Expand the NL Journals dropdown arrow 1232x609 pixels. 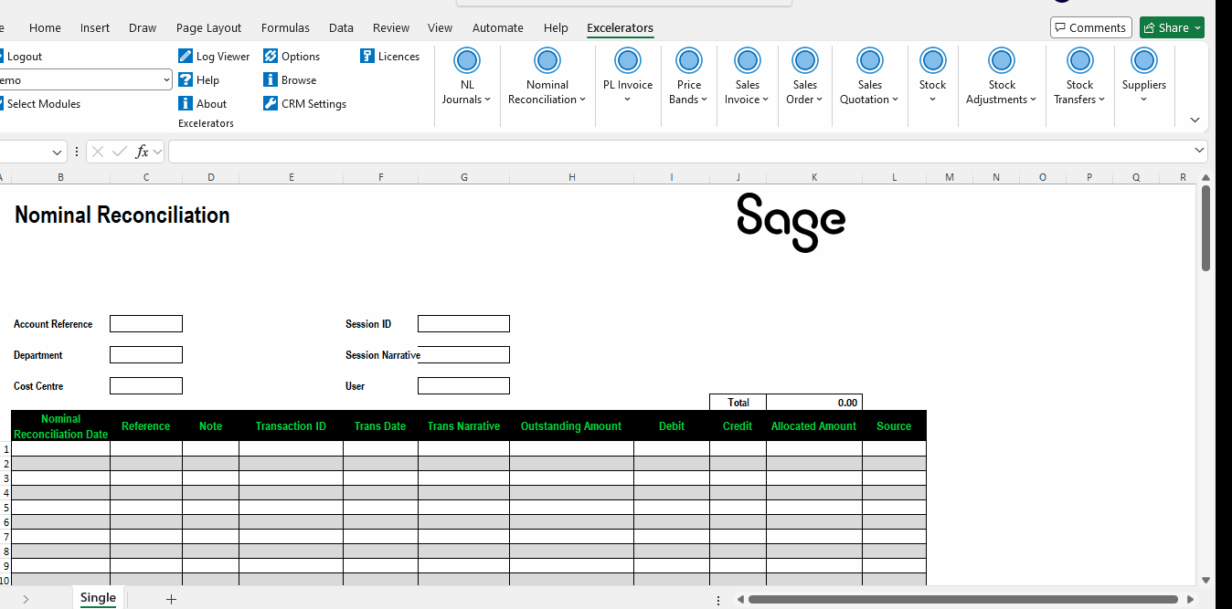488,100
